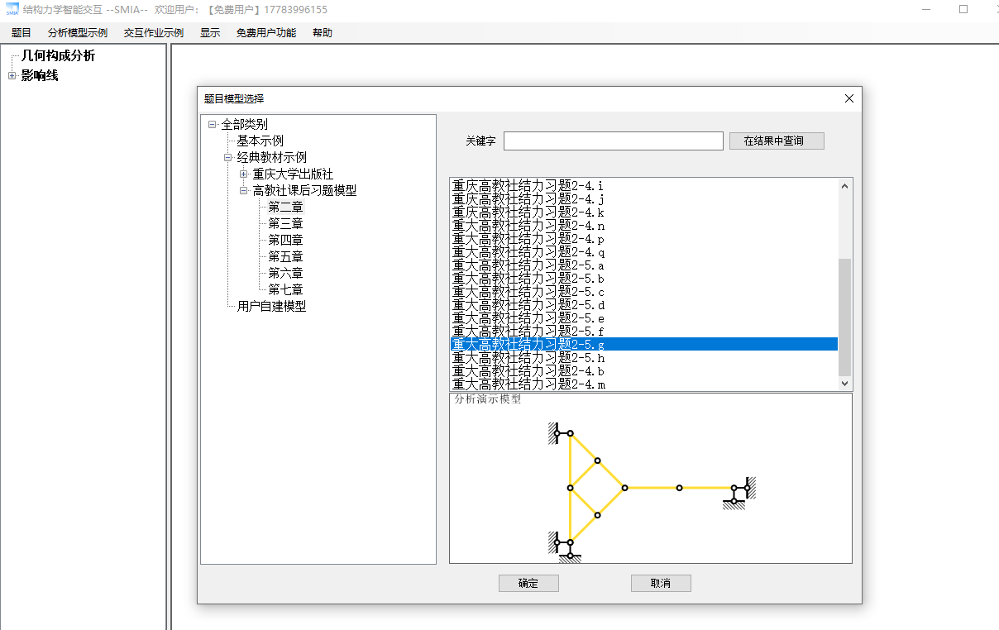Open the 帮助 menu

point(323,33)
